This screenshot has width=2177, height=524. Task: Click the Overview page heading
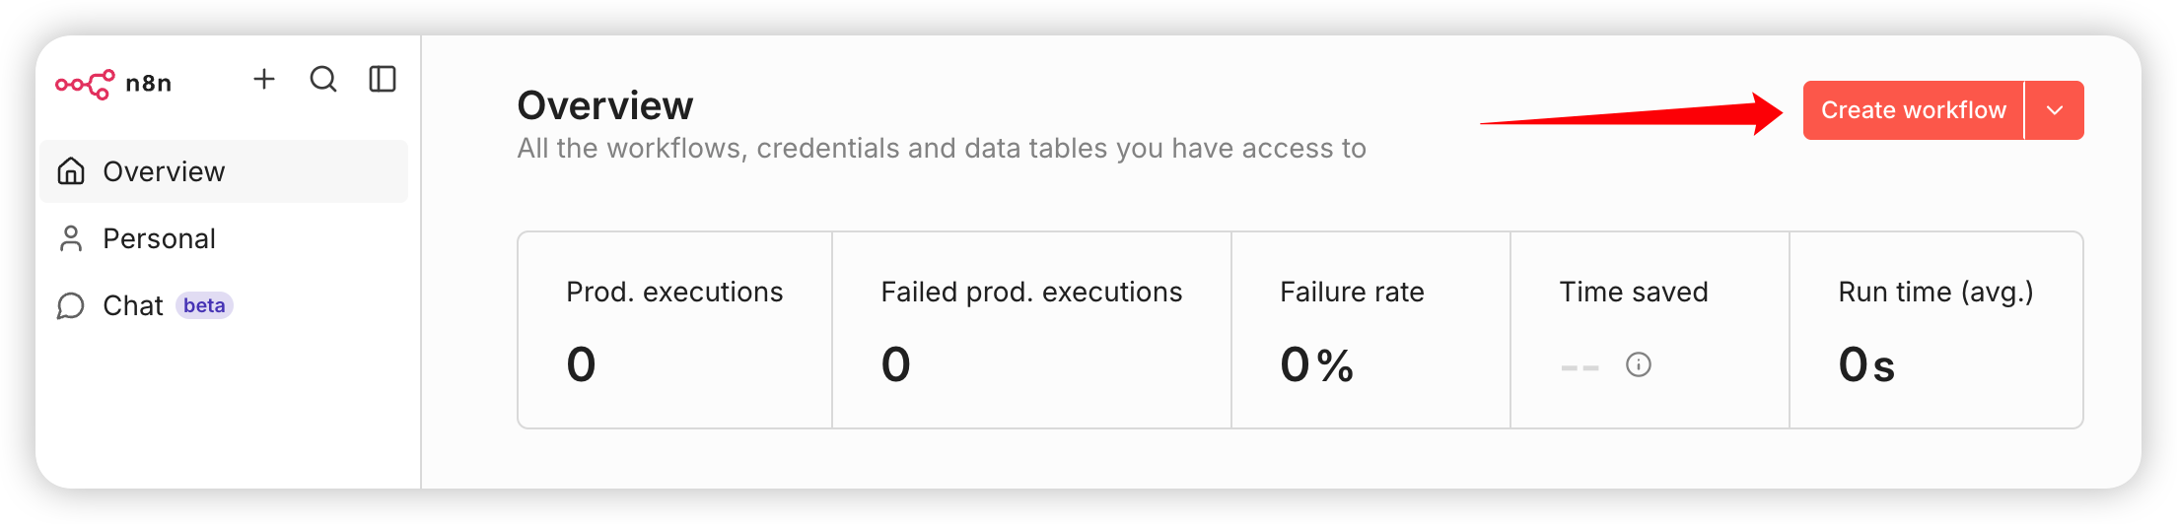tap(605, 105)
